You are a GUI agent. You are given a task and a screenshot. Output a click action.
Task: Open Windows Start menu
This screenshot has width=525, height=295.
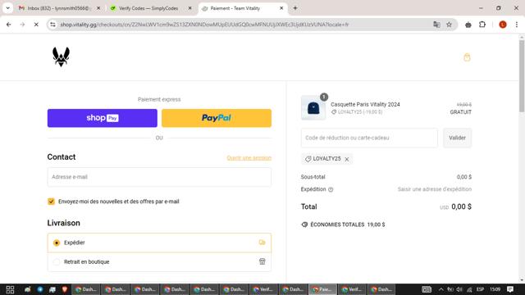point(10,289)
